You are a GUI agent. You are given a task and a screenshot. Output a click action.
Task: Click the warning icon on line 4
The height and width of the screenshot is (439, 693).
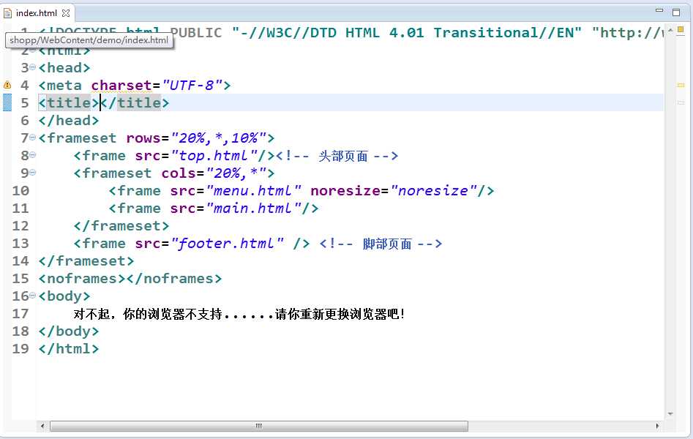(x=7, y=84)
